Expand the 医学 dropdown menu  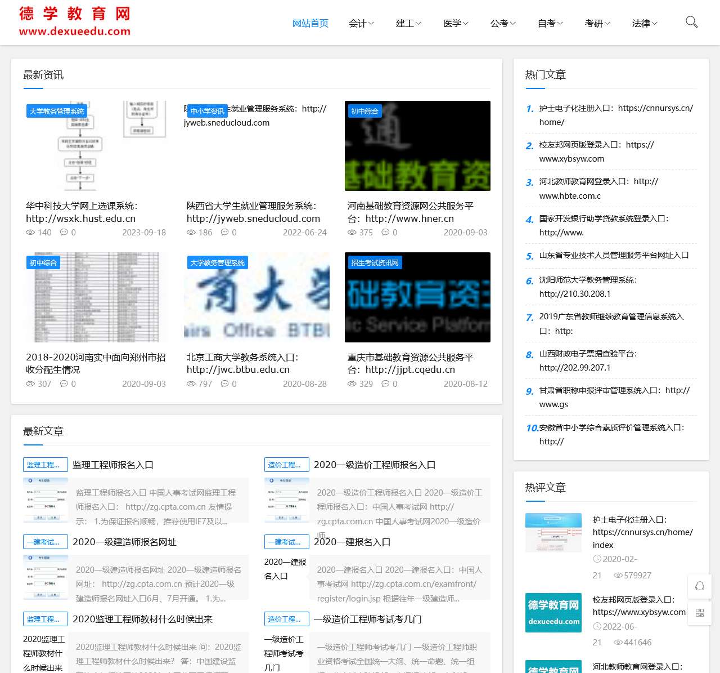click(456, 23)
